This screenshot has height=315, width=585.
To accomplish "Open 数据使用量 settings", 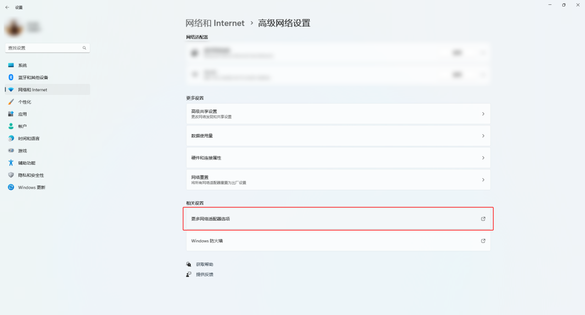I will [x=338, y=136].
